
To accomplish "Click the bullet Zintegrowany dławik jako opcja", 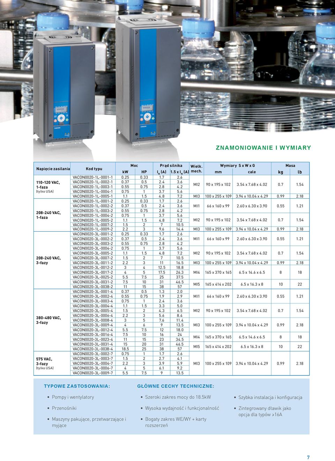I will [265, 411].
